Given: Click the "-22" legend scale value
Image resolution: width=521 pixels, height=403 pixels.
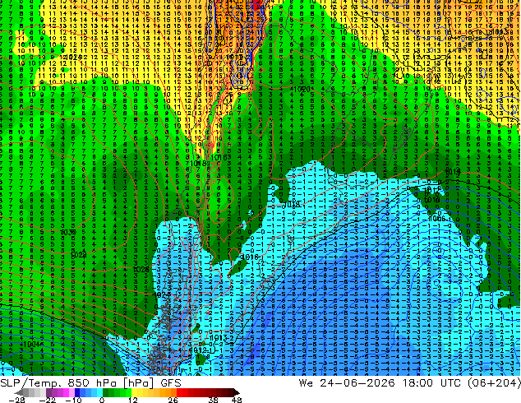Looking at the screenshot, I should pyautogui.click(x=48, y=400).
